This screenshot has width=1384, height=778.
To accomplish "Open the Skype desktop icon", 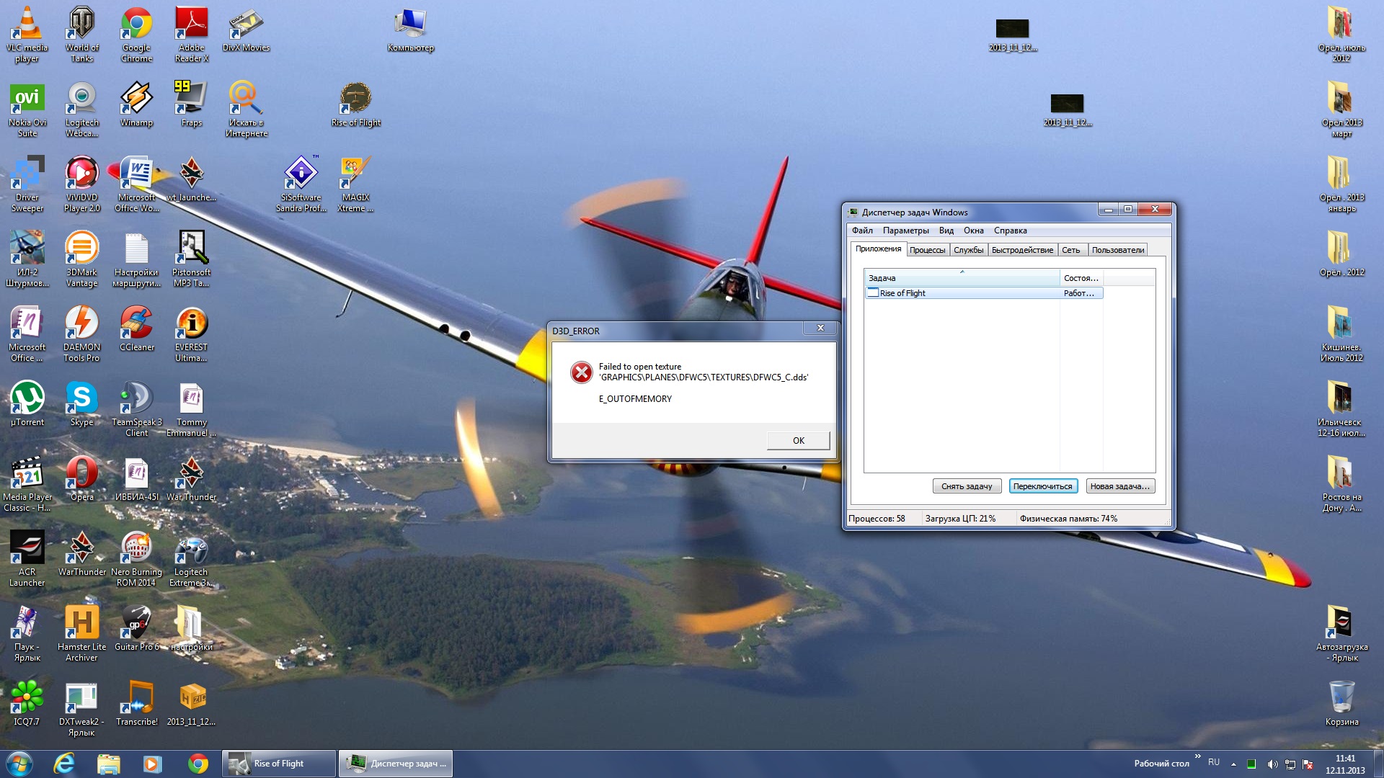I will tap(81, 398).
